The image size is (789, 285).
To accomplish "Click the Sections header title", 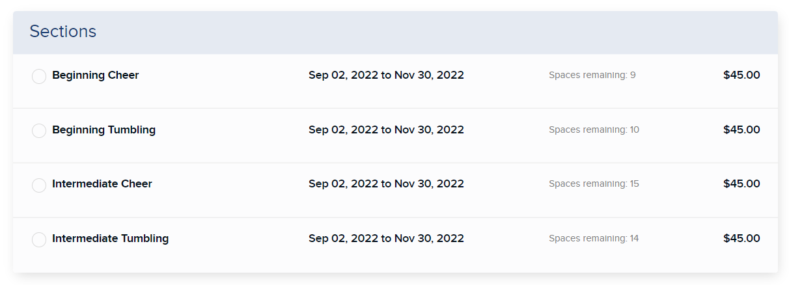I will point(63,31).
